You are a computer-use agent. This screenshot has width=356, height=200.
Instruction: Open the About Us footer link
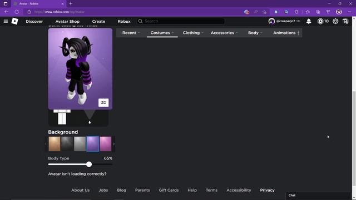80,190
